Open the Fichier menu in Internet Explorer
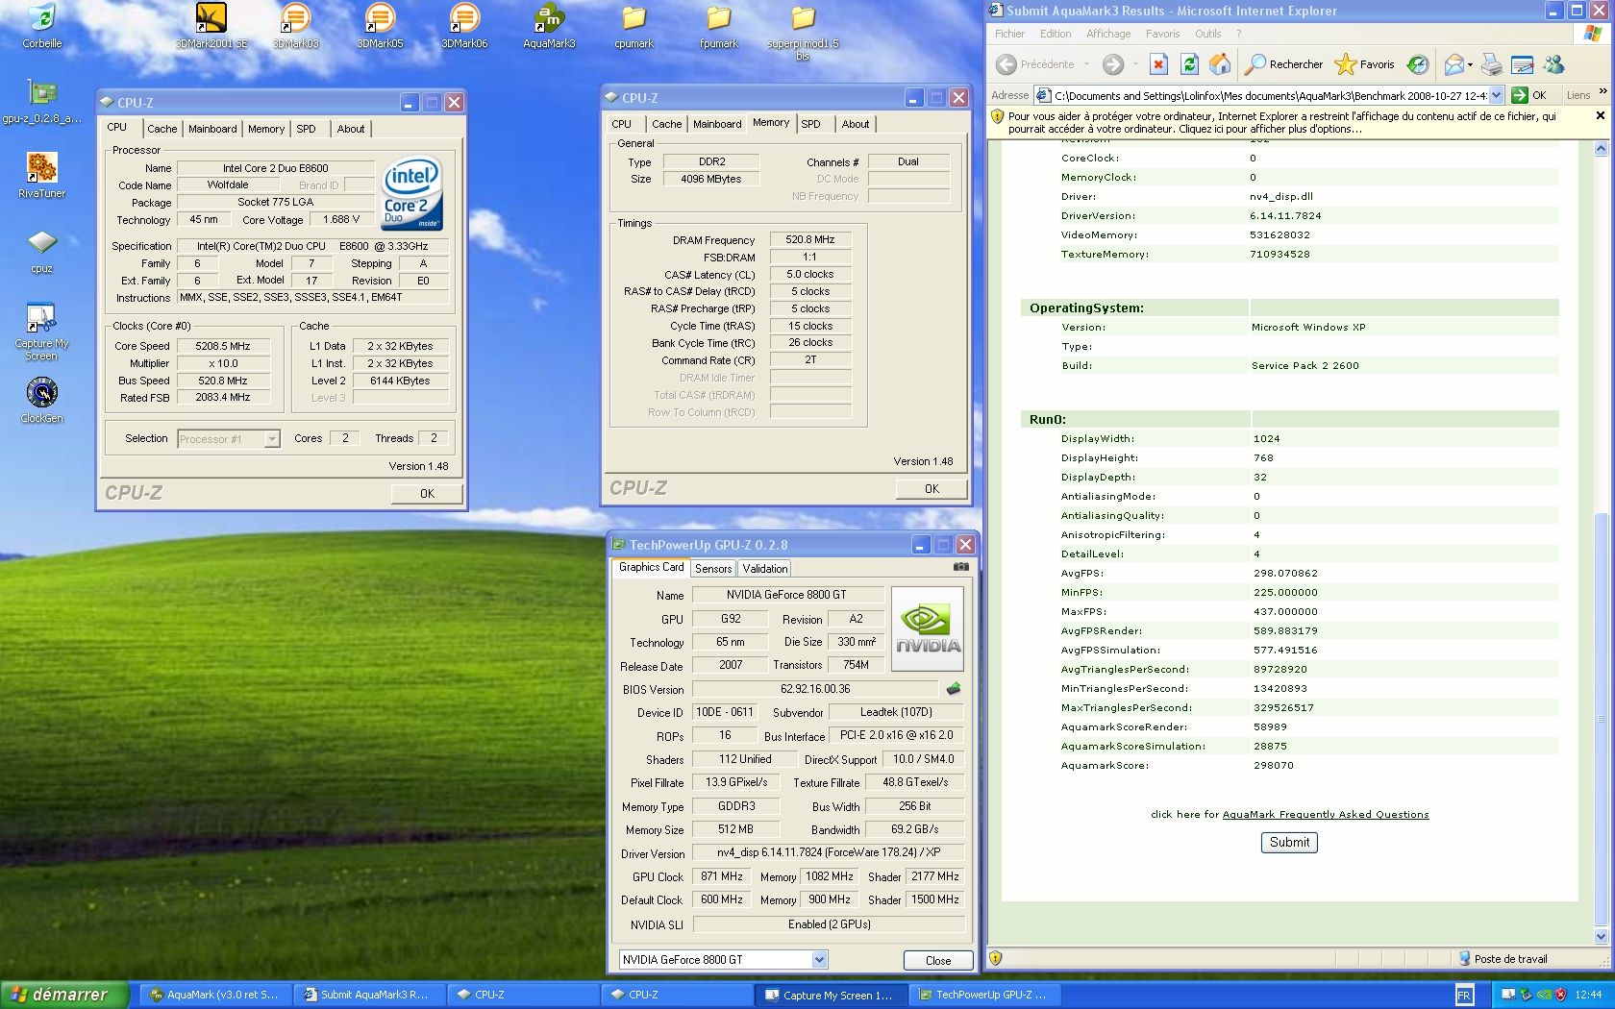 1009,34
